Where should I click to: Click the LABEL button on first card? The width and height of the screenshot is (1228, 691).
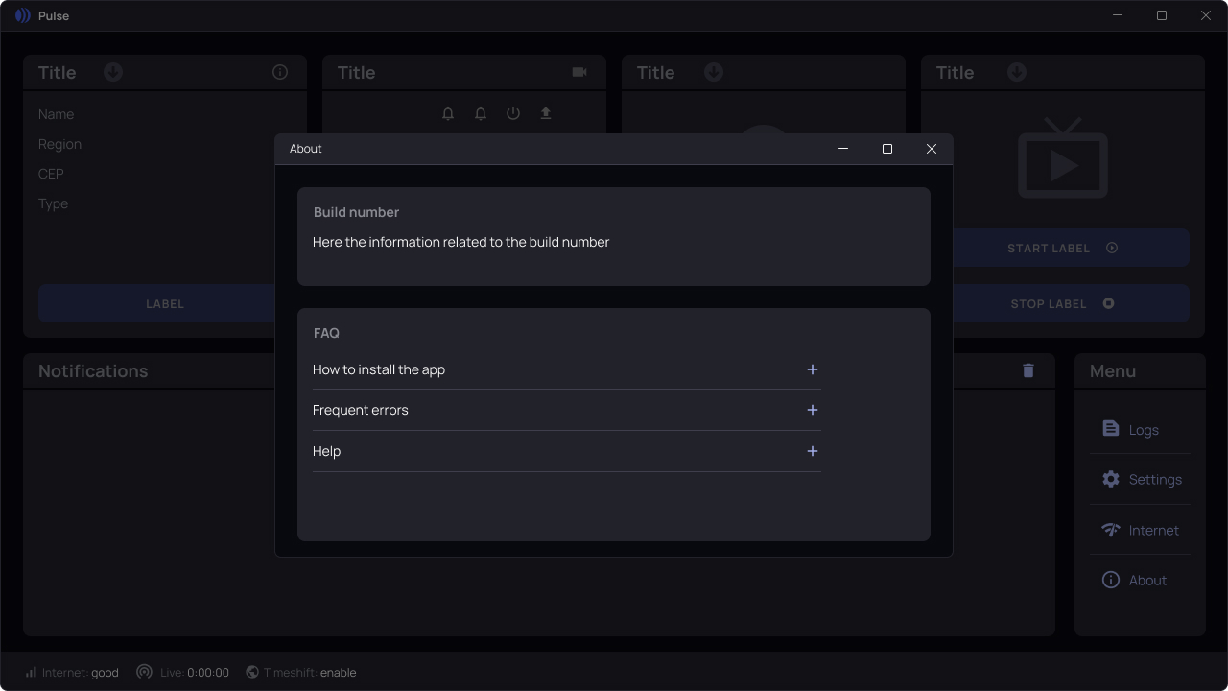(x=165, y=303)
